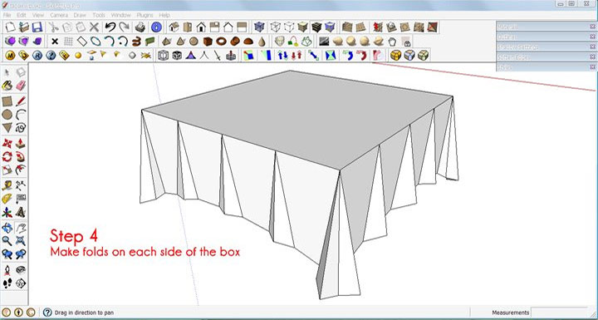Image resolution: width=598 pixels, height=320 pixels.
Task: Click the Print icon
Action: pos(140,27)
